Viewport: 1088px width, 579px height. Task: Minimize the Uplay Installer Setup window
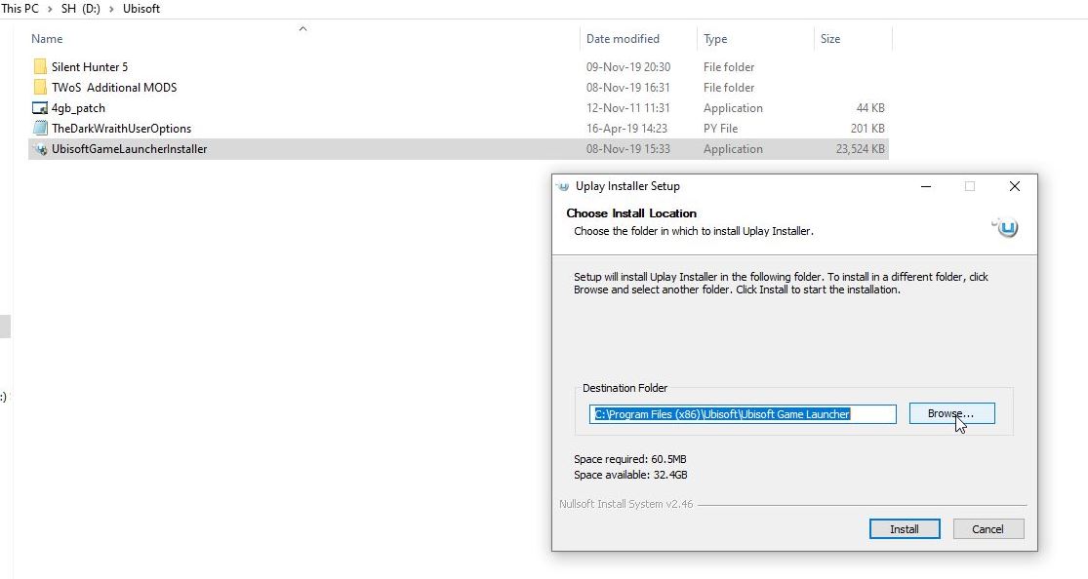926,186
